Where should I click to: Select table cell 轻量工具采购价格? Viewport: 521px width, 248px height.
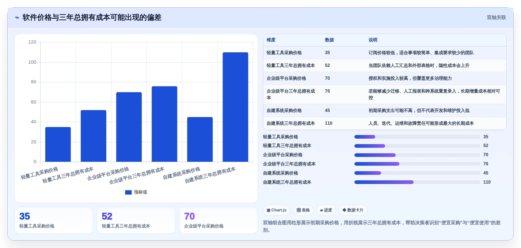284,53
